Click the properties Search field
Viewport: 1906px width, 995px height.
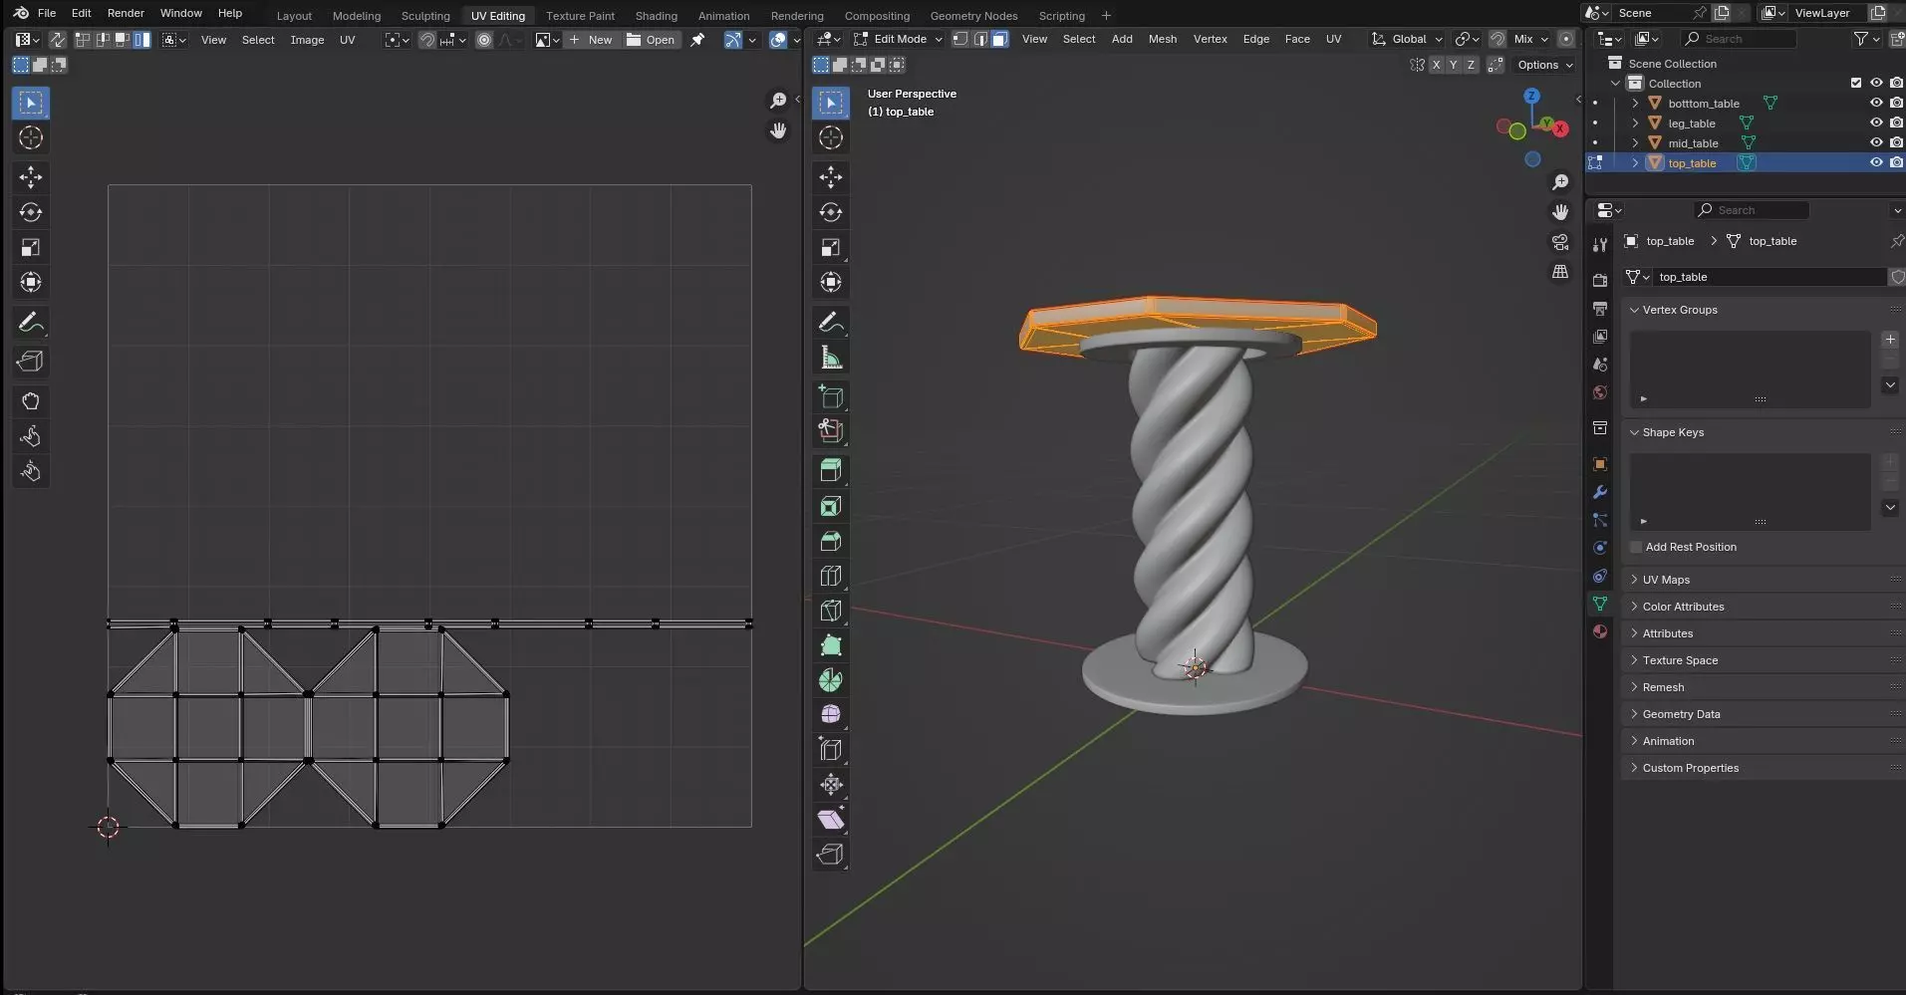pyautogui.click(x=1752, y=210)
